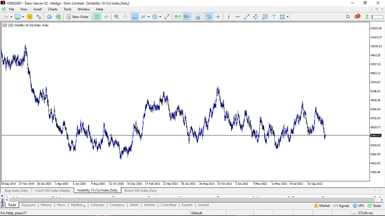Open the Exposure toolbox tab
Image resolution: width=385 pixels, height=216 pixels.
pos(28,205)
